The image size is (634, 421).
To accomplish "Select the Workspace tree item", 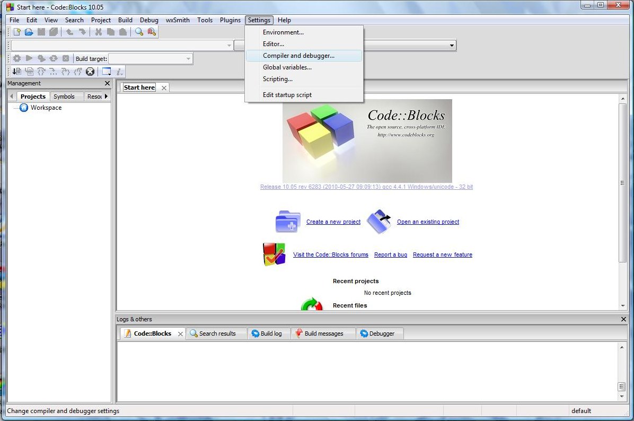I will (x=46, y=108).
